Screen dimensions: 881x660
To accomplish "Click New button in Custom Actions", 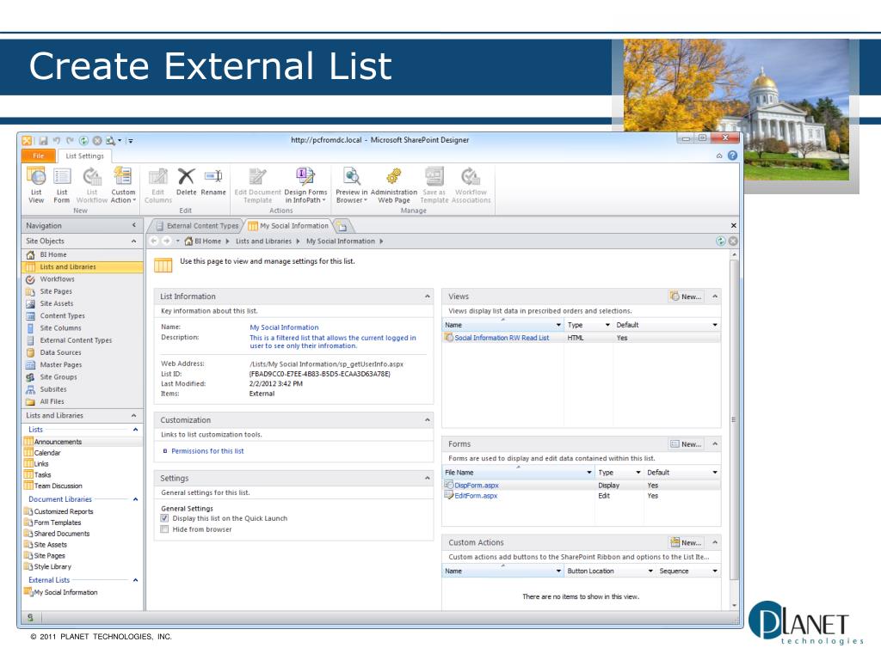I will tap(686, 543).
